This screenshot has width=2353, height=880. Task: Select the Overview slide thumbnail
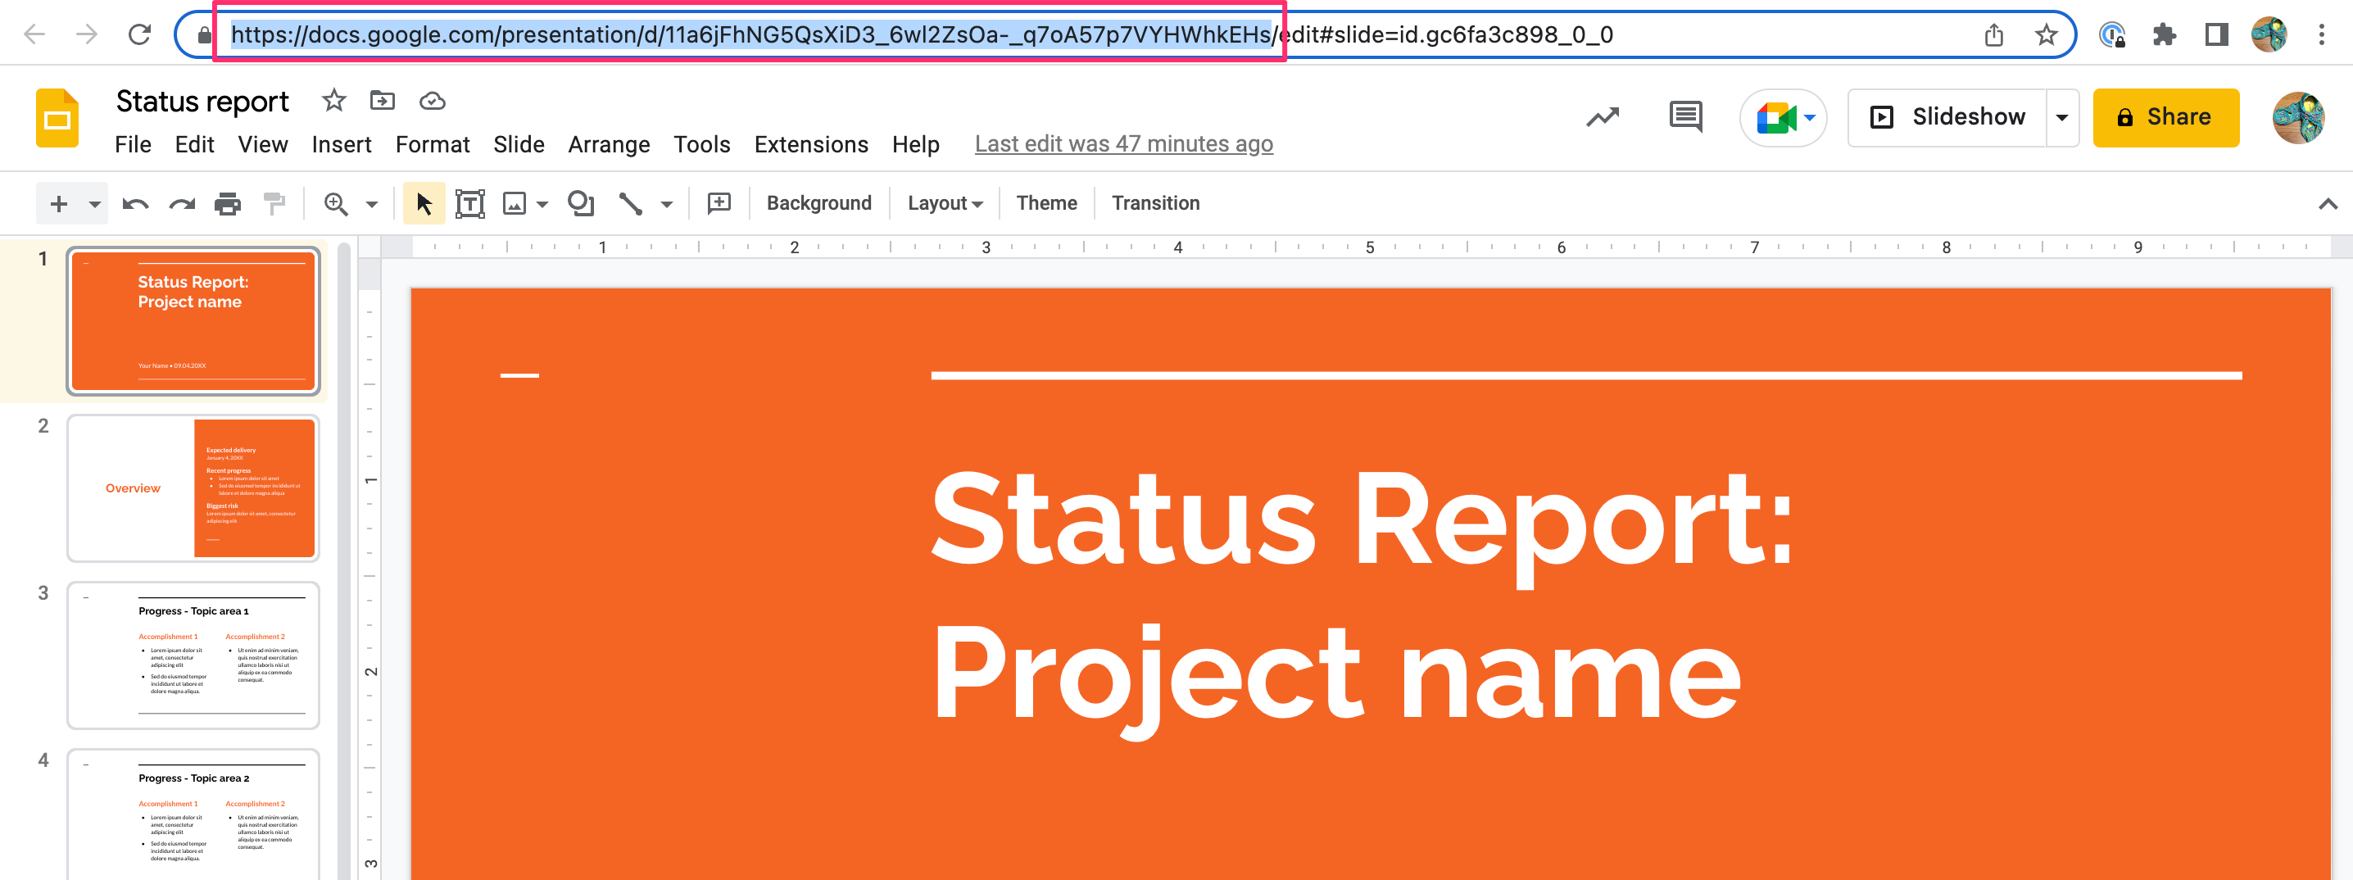point(193,489)
